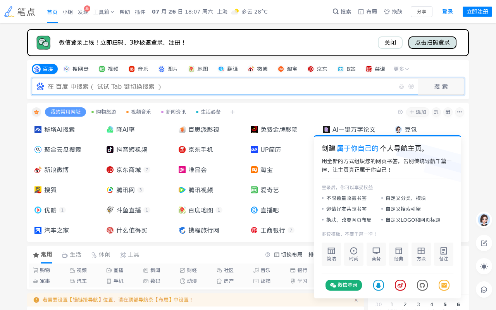Log in with the email icon
The height and width of the screenshot is (310, 496).
(x=444, y=285)
